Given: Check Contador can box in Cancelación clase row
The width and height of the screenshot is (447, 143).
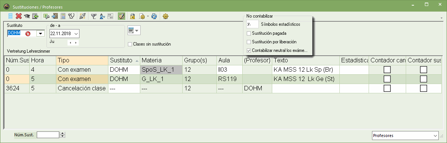Looking at the screenshot, I should pos(387,88).
